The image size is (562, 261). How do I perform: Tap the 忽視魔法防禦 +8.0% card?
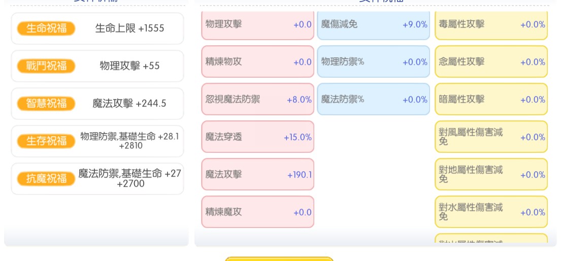258,100
